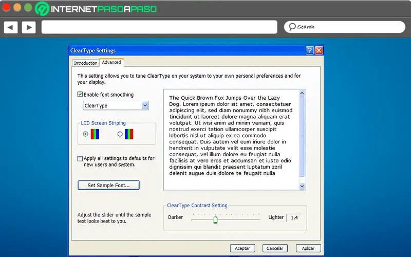Click the green maximize dot
411x257 pixels.
pyautogui.click(x=28, y=7)
